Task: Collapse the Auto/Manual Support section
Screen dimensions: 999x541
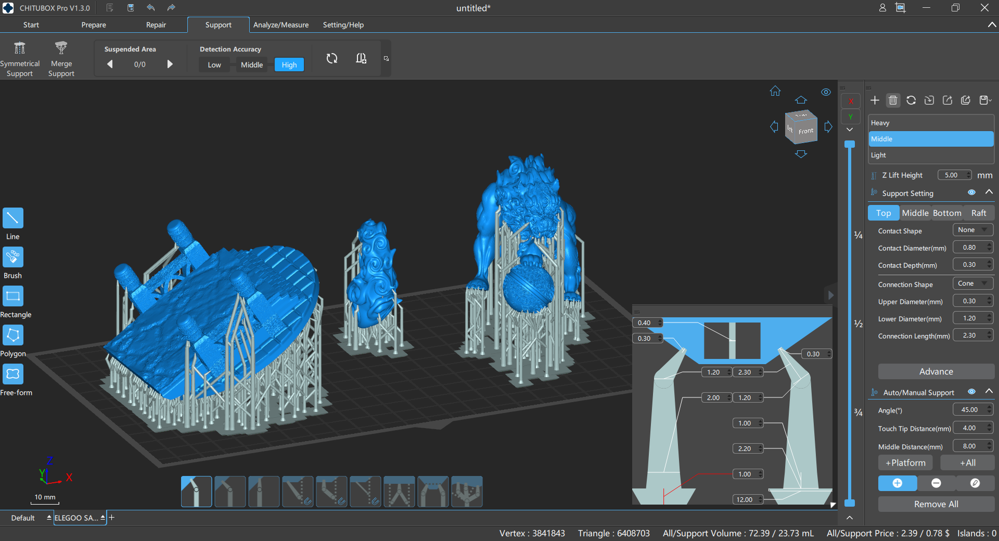Action: click(x=989, y=391)
